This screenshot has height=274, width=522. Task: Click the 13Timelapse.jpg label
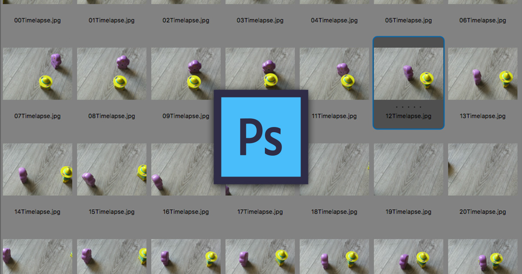pyautogui.click(x=483, y=116)
